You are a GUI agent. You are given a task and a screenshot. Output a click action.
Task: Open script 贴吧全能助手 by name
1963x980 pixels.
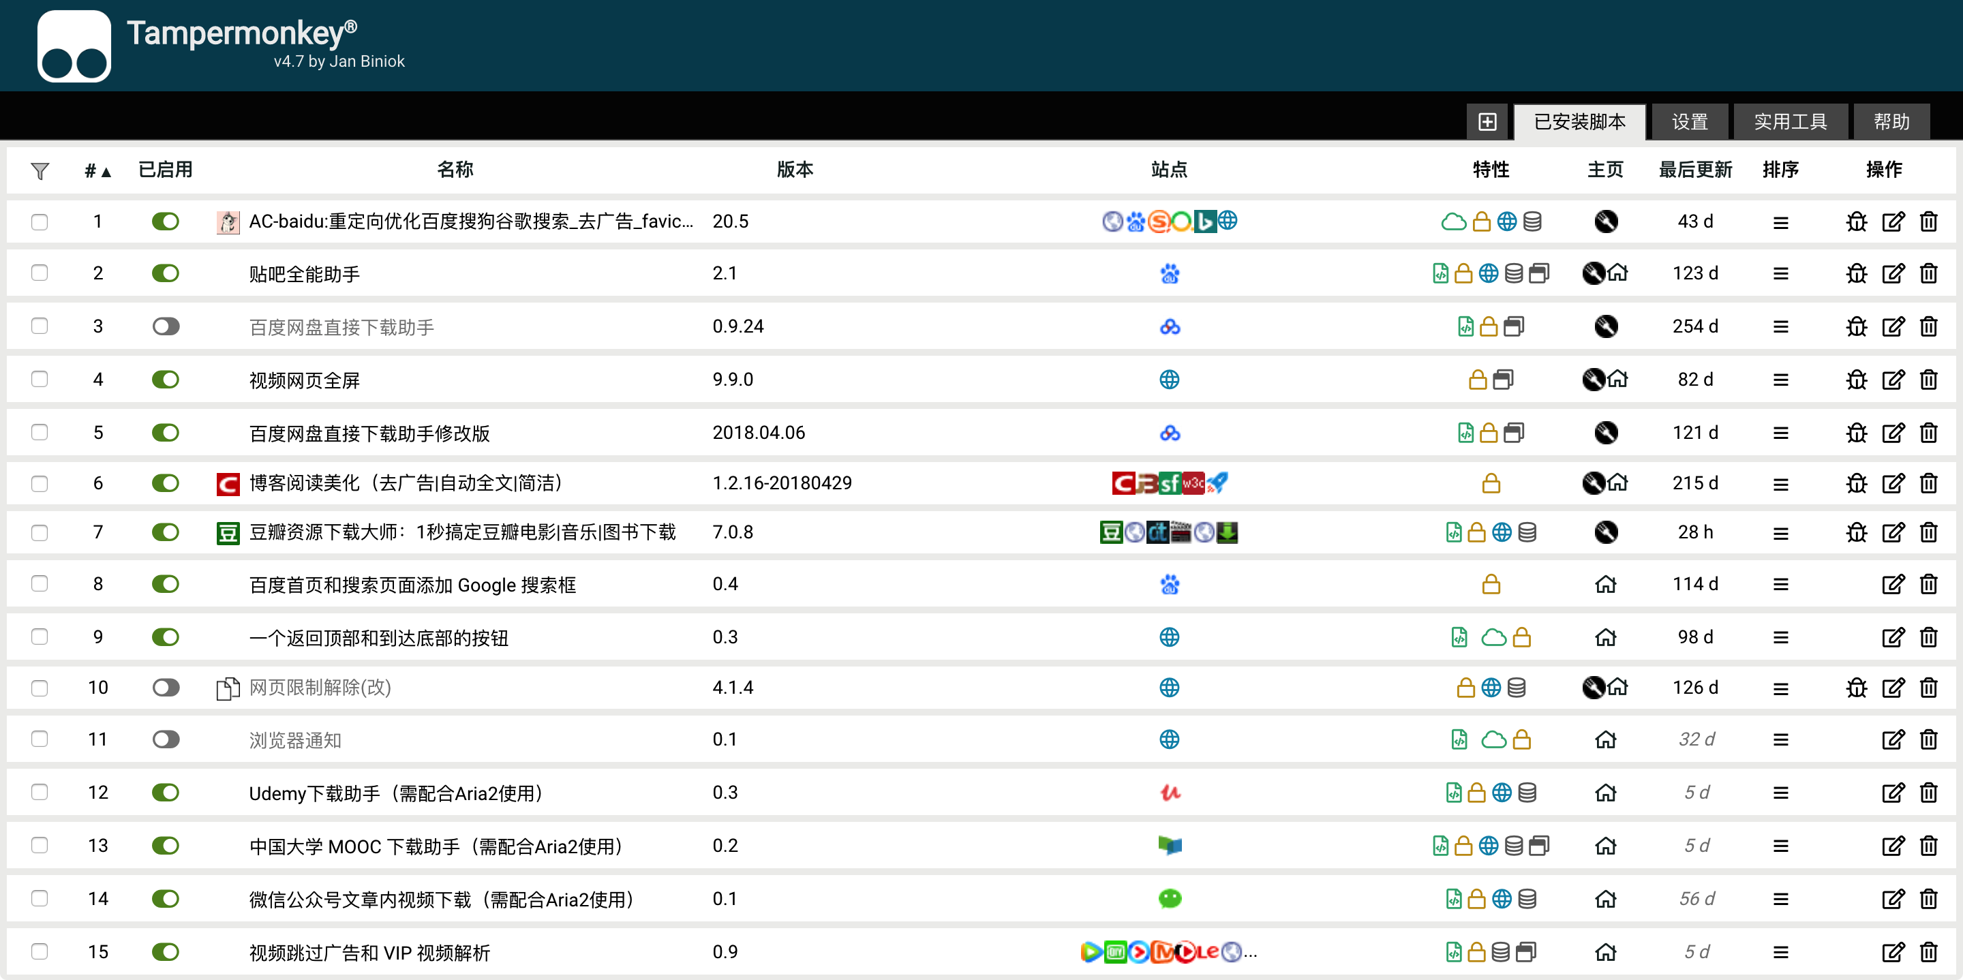[x=304, y=273]
